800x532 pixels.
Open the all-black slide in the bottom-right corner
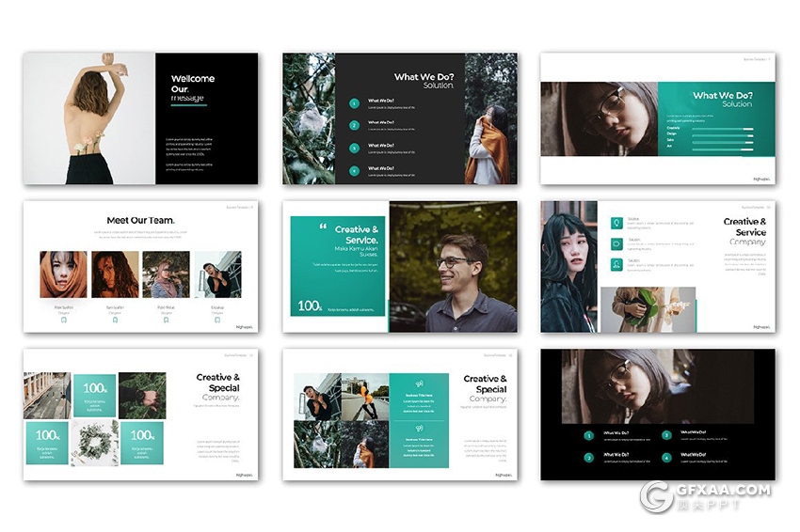[x=657, y=415]
